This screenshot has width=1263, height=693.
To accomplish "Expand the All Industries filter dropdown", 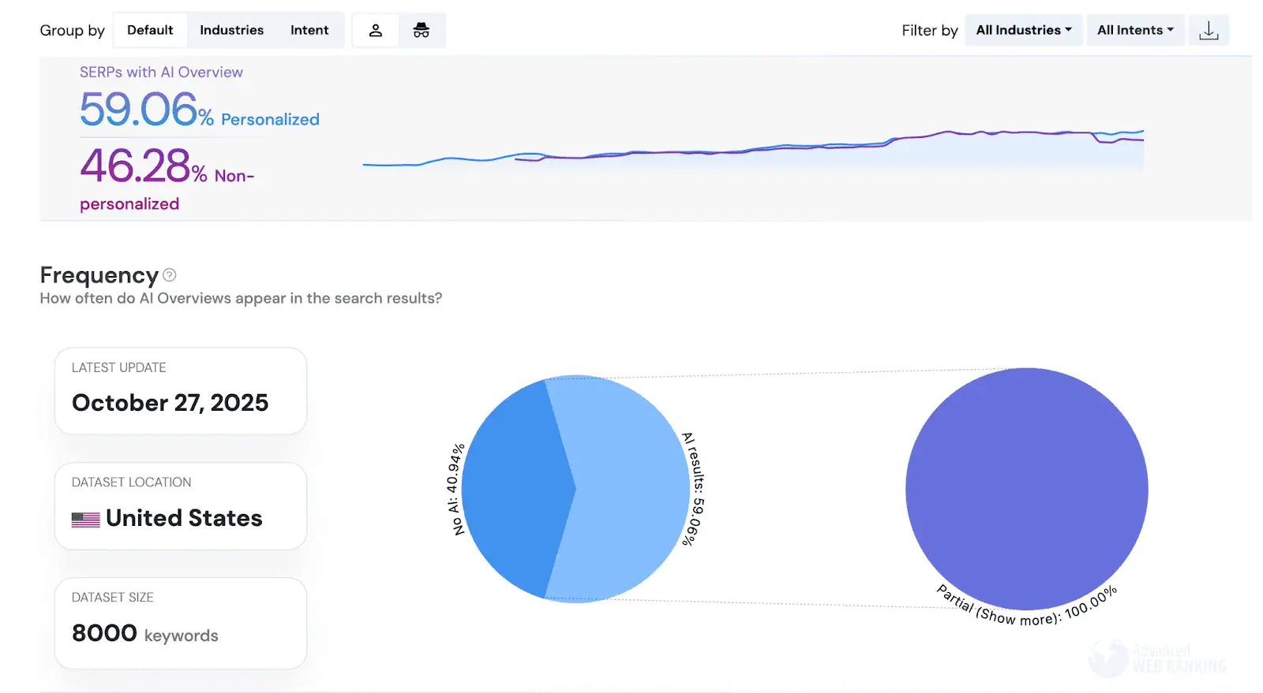I will (1023, 31).
